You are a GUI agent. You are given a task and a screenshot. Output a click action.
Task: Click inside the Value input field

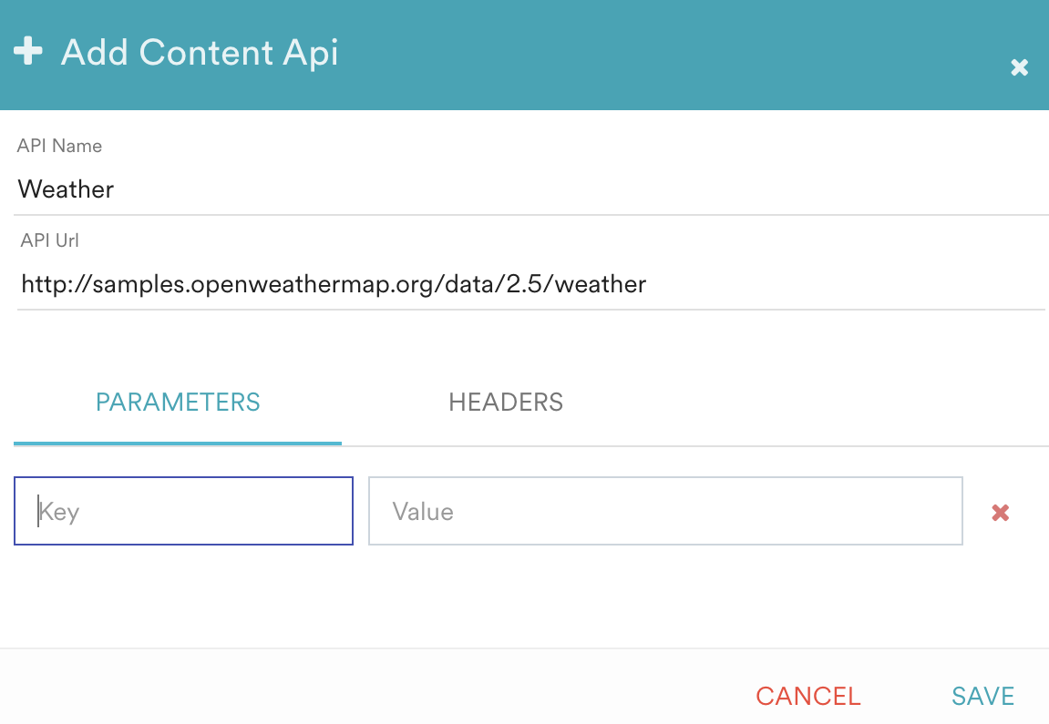[x=665, y=511]
